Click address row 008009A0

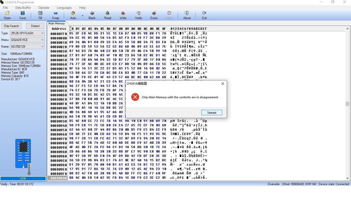[59, 152]
